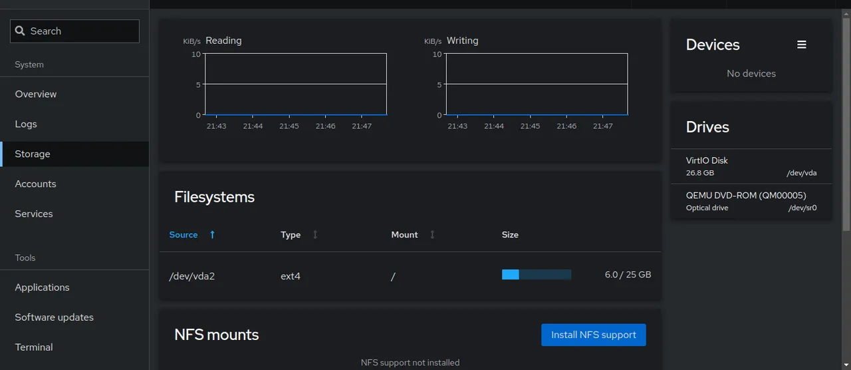The height and width of the screenshot is (370, 851).
Task: Click the /dev/vda device path
Action: pyautogui.click(x=801, y=173)
